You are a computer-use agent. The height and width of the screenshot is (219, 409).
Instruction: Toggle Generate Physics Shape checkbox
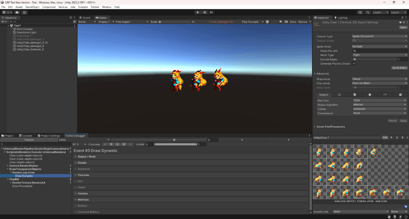(x=354, y=63)
